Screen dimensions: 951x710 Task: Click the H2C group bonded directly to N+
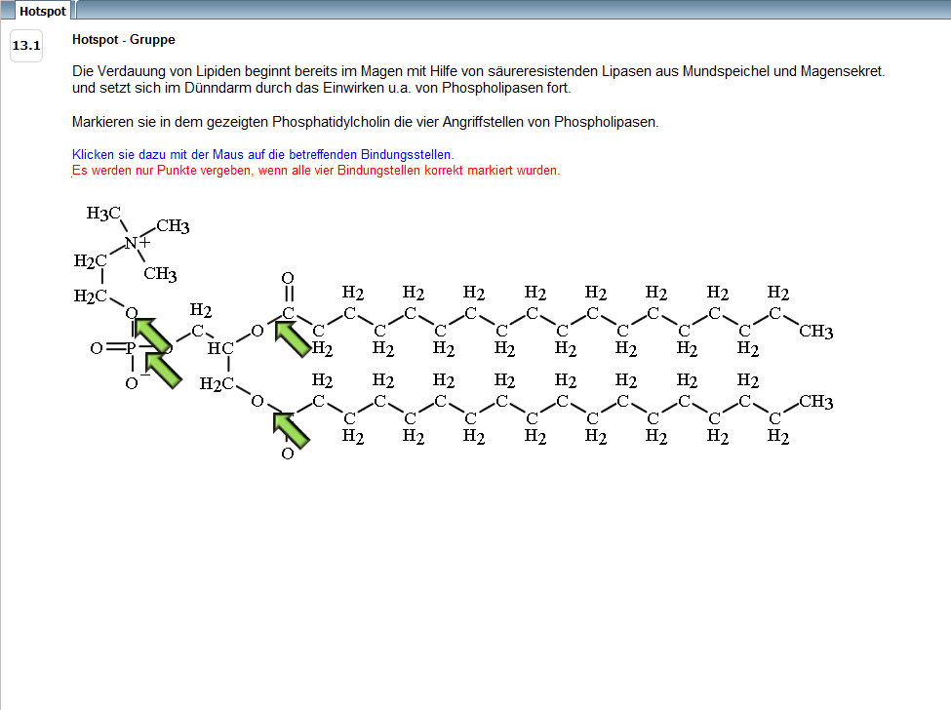[91, 260]
